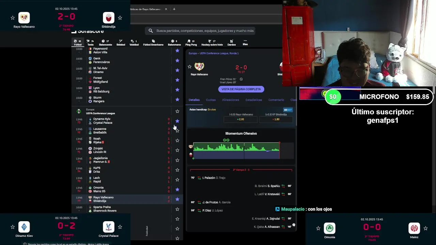Favorite the Noah vs Rijeka match
Image resolution: width=436 pixels, height=245 pixels.
point(177,140)
